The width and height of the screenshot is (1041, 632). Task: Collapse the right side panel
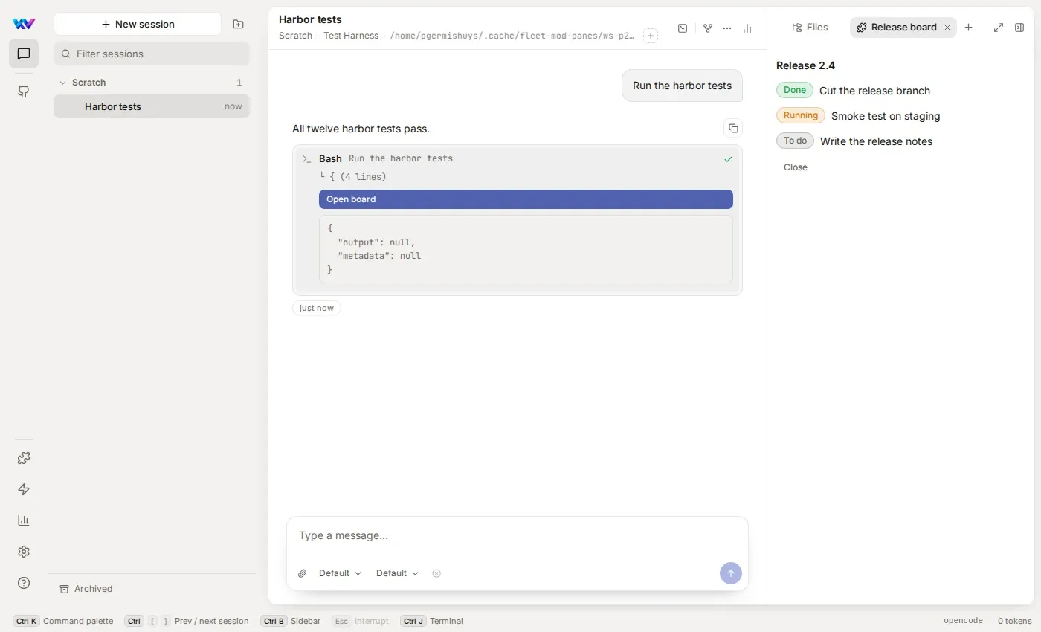coord(1019,28)
